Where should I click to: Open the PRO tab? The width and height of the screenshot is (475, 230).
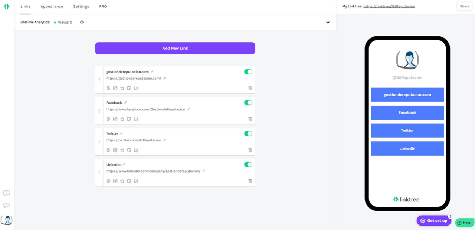tap(103, 6)
